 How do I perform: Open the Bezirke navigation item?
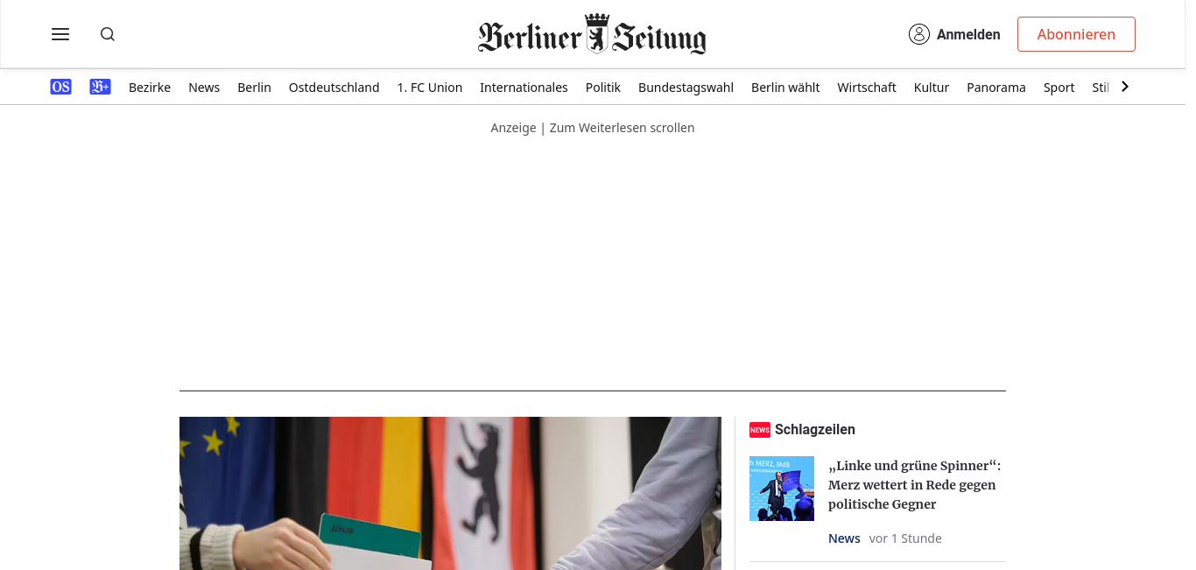150,87
